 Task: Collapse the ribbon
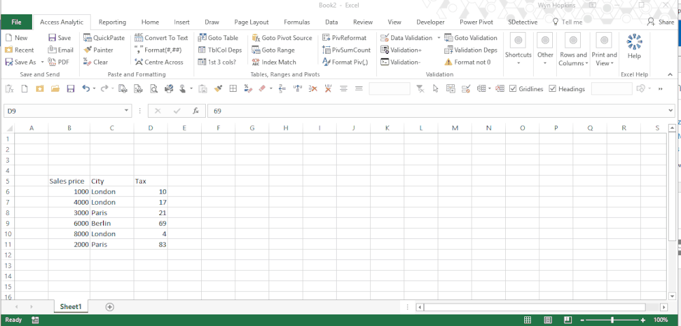669,74
